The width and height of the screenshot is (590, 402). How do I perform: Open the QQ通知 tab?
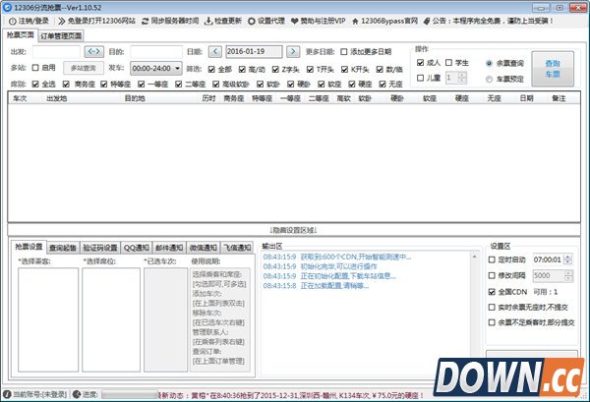point(137,248)
